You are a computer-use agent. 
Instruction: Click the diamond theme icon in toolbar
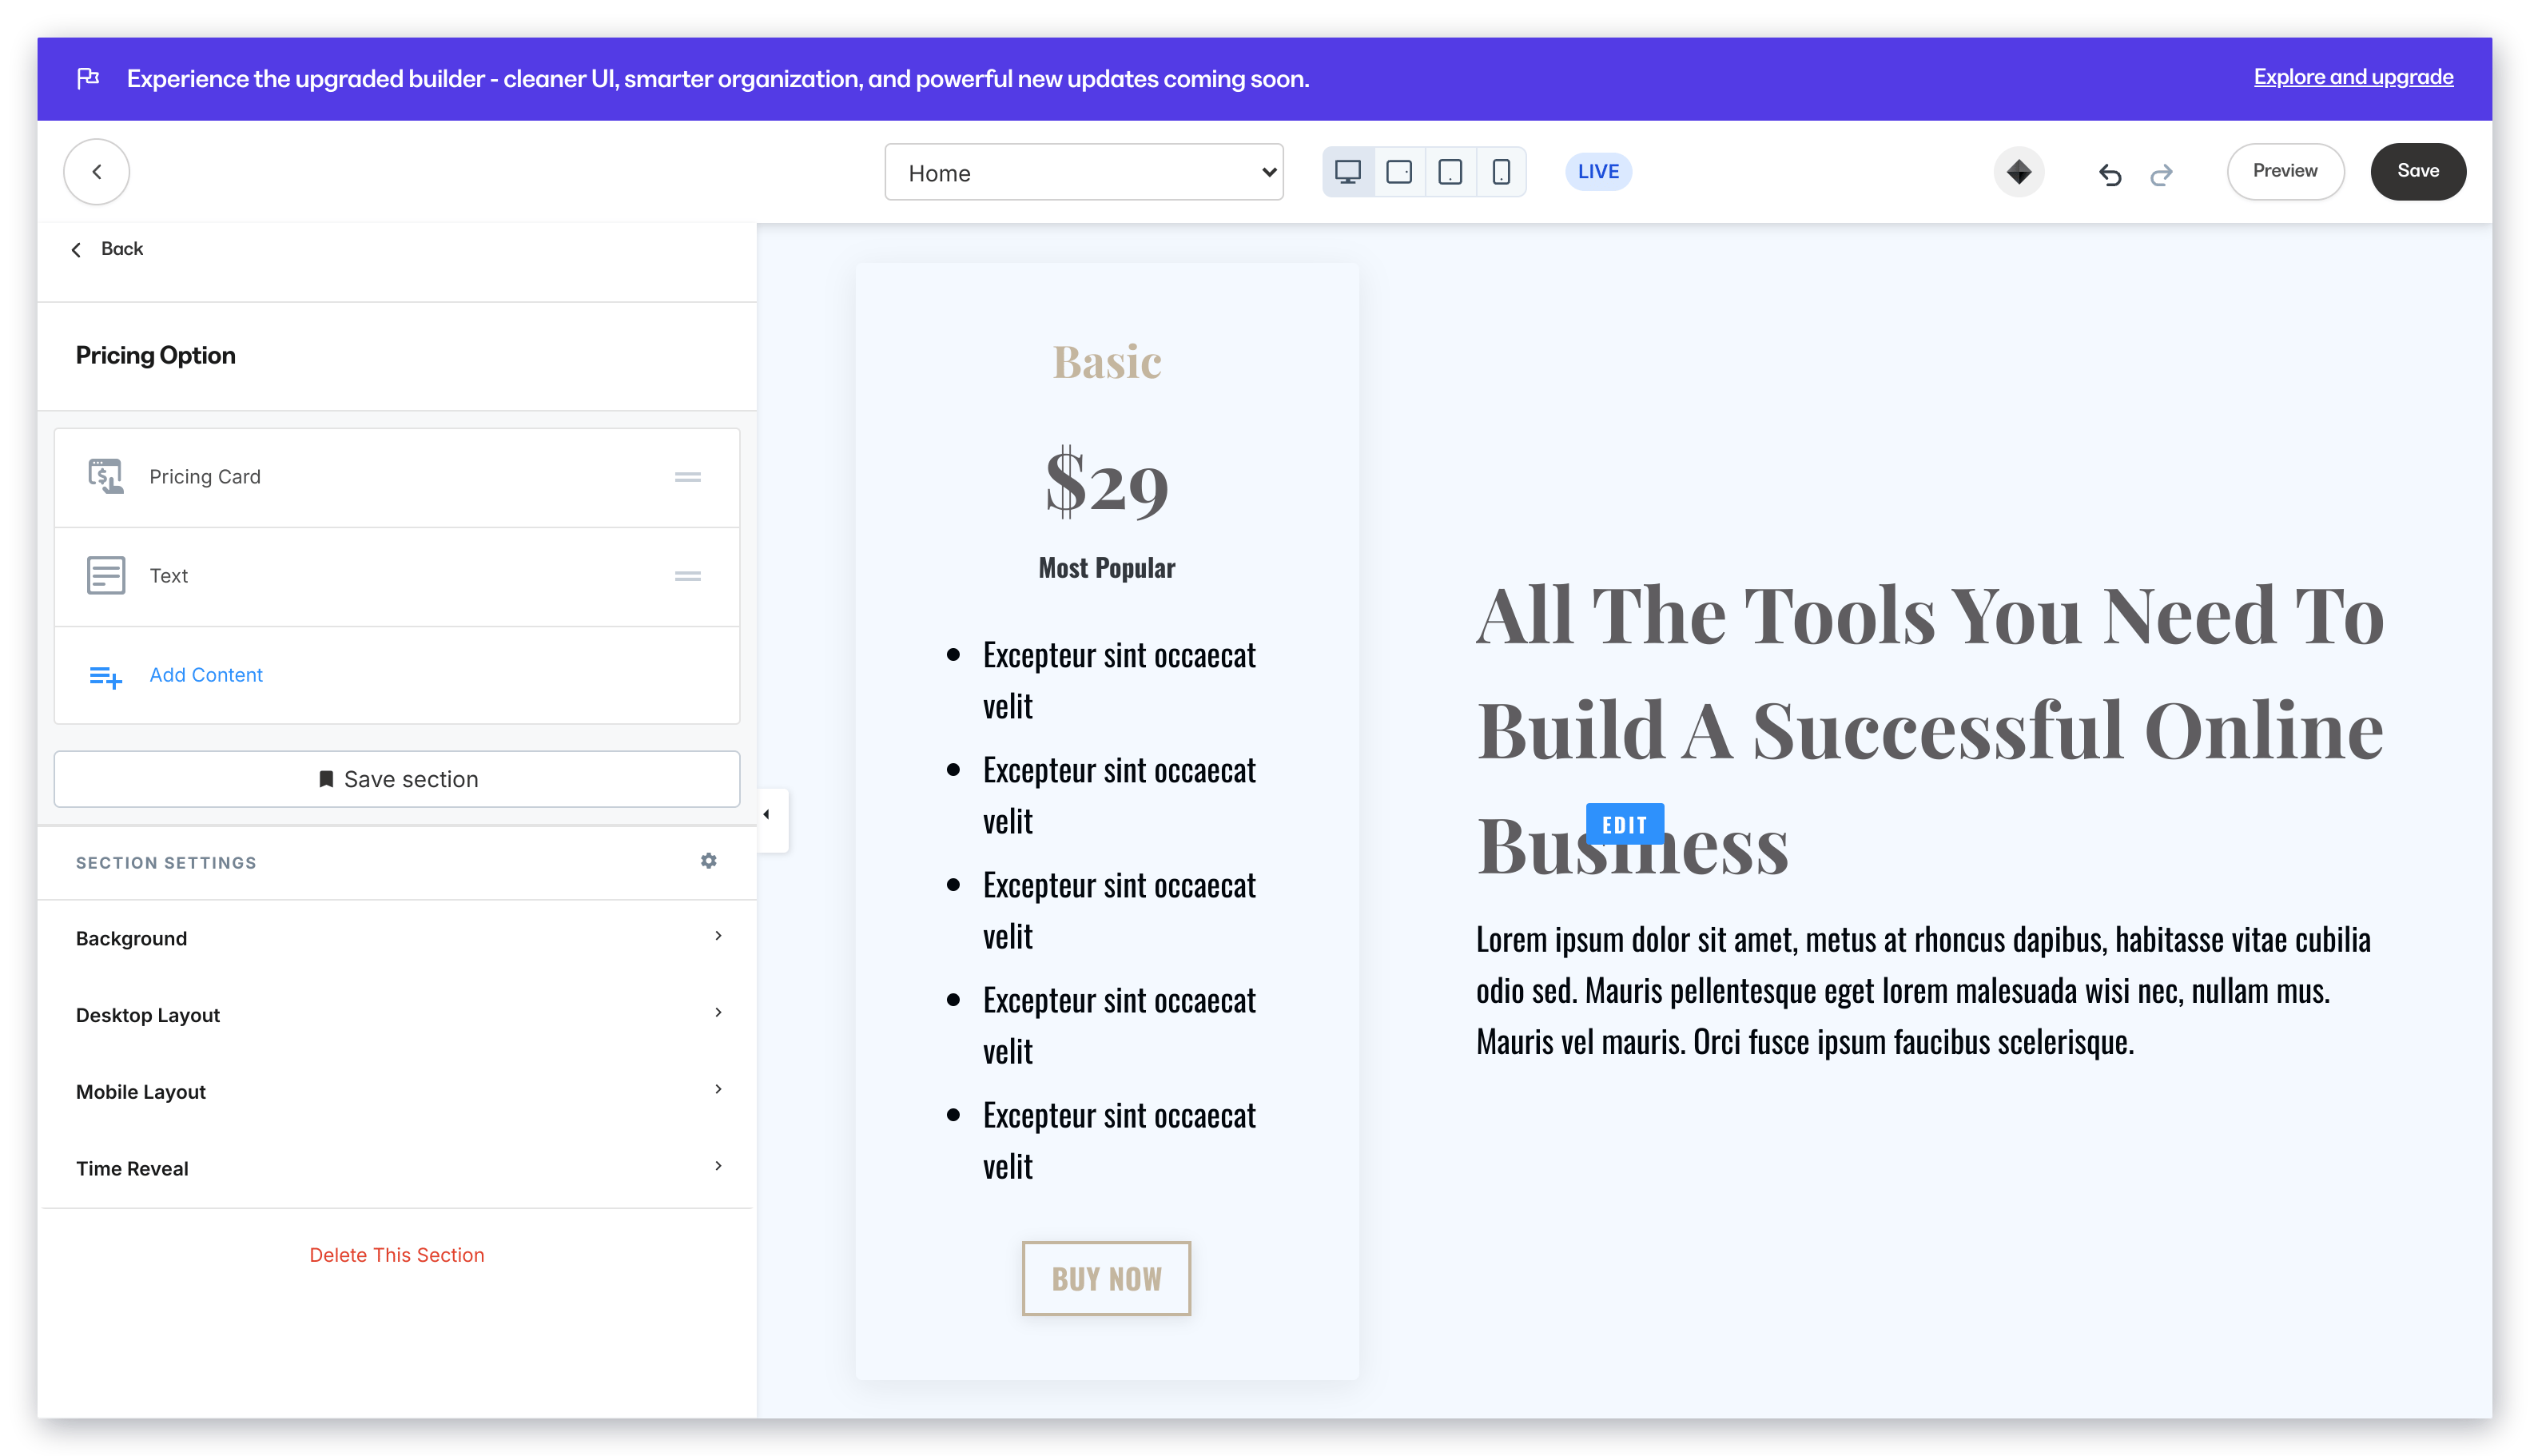pos(2018,172)
